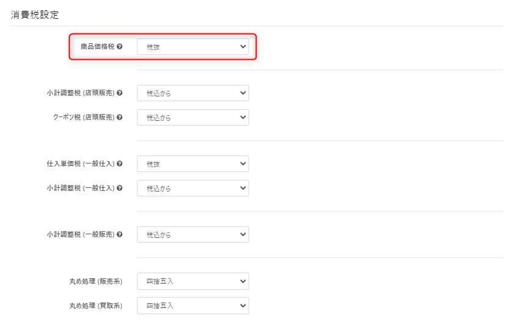Click the 仕入単価税 (一般仕入) label text
The image size is (510, 330).
click(81, 164)
